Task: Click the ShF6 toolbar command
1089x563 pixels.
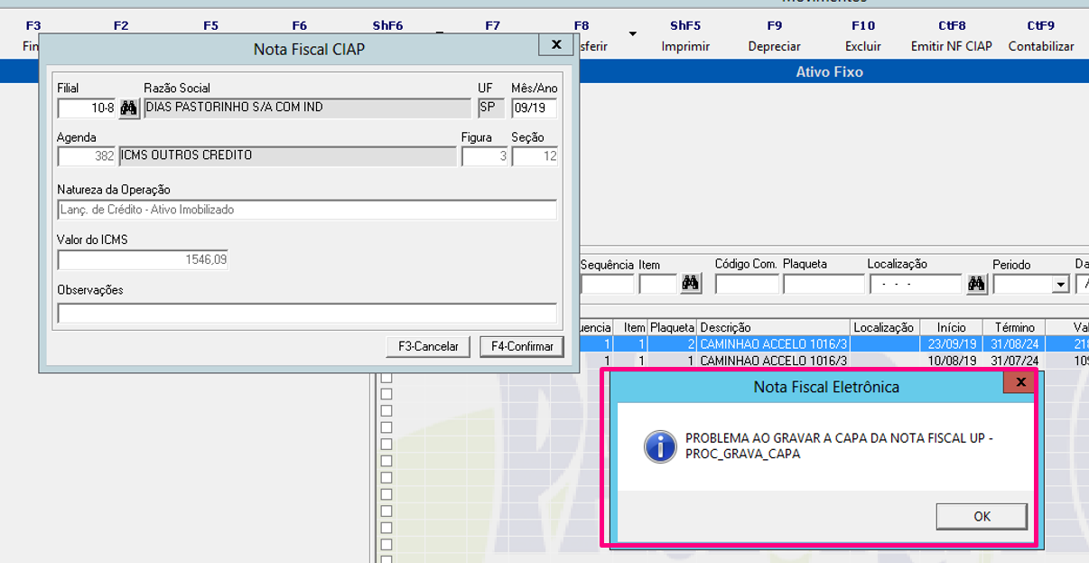Action: pyautogui.click(x=388, y=26)
